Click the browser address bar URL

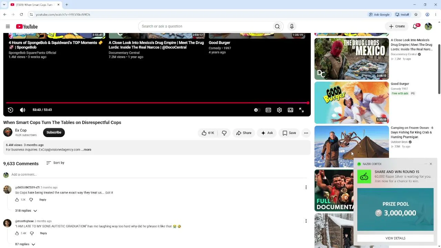(x=63, y=14)
